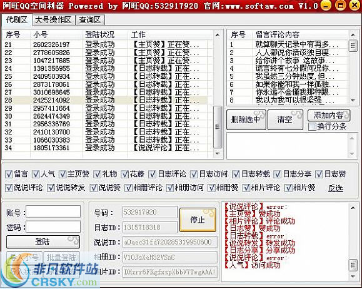Screen dimensions: 362x289
Task: Select comment row 就算聊天记录中有再多
Action: [288, 44]
